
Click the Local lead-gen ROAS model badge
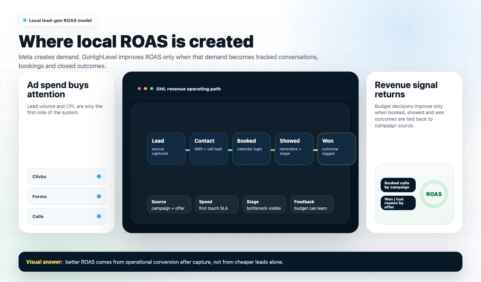point(57,20)
